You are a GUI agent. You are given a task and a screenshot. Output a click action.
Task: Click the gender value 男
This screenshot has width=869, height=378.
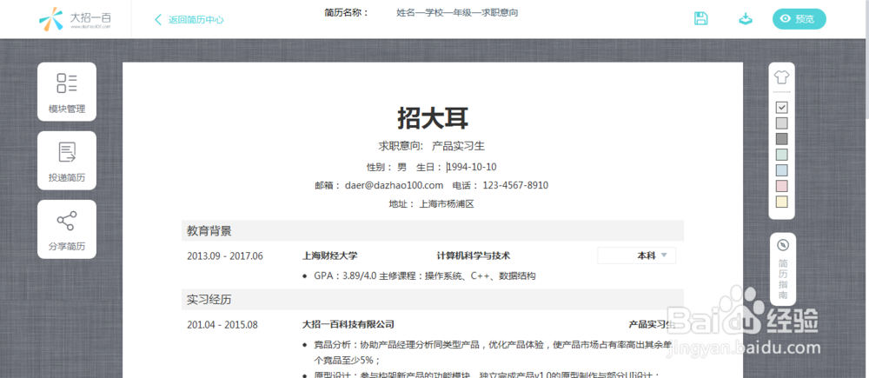[x=401, y=167]
